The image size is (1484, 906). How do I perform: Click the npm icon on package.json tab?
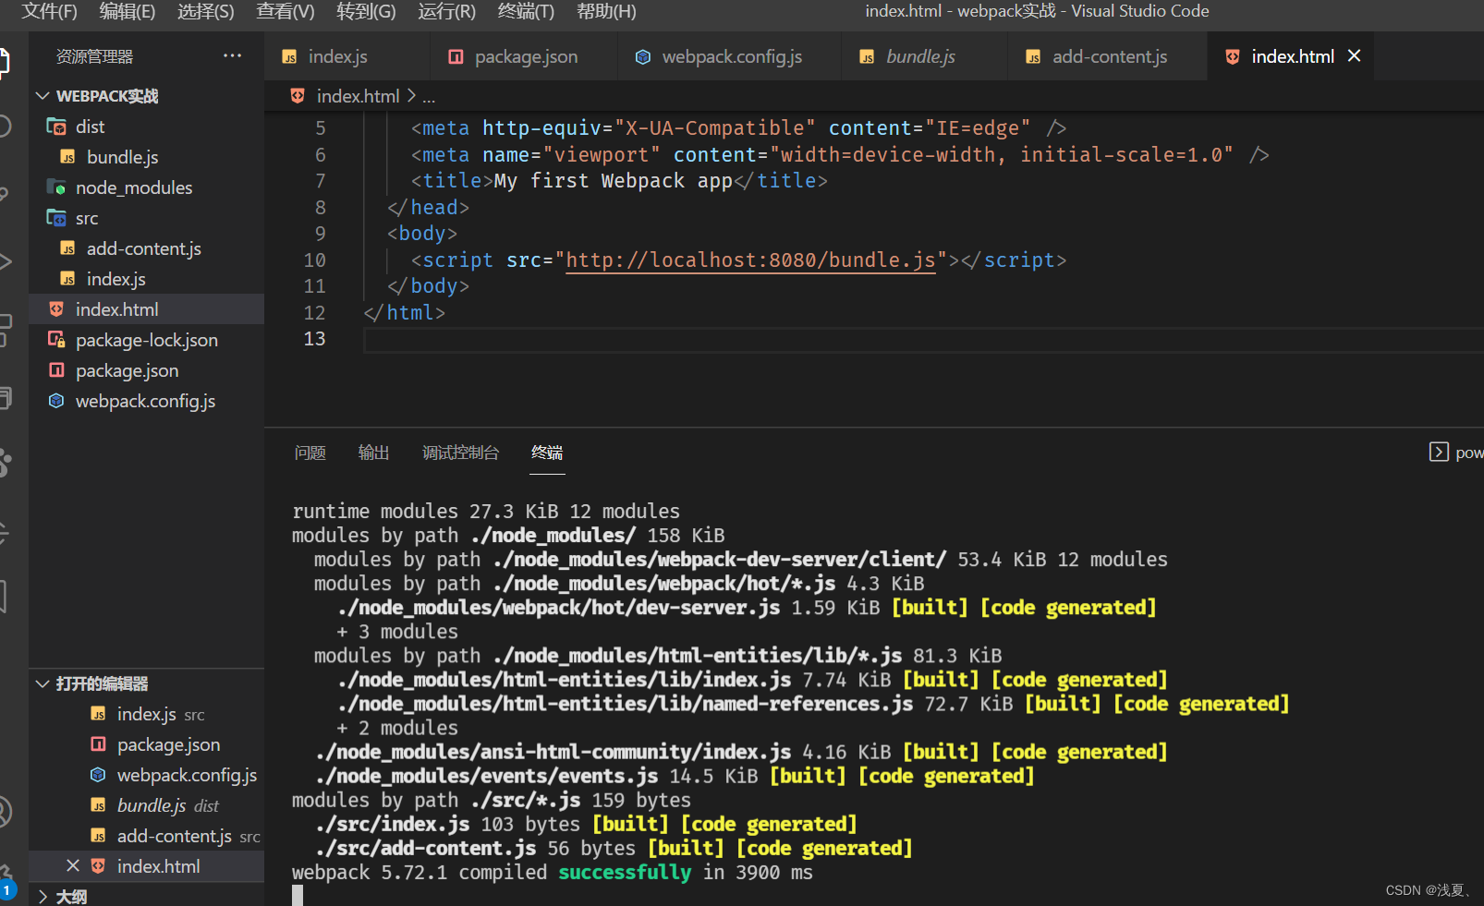pyautogui.click(x=456, y=56)
